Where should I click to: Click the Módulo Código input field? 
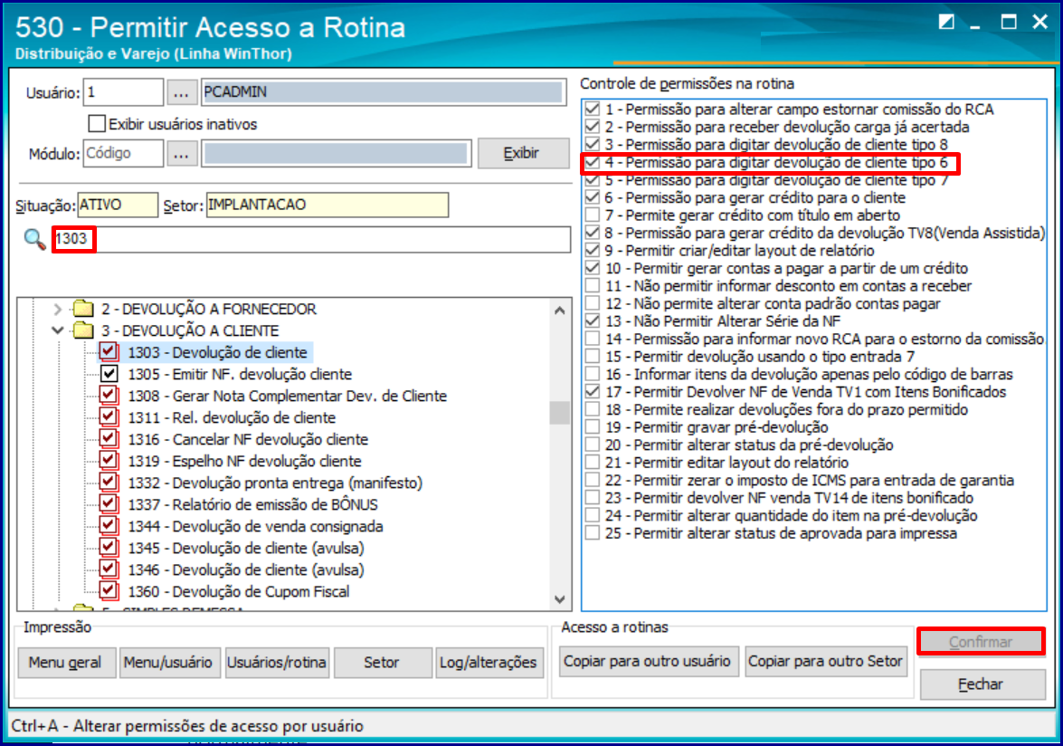coord(123,153)
